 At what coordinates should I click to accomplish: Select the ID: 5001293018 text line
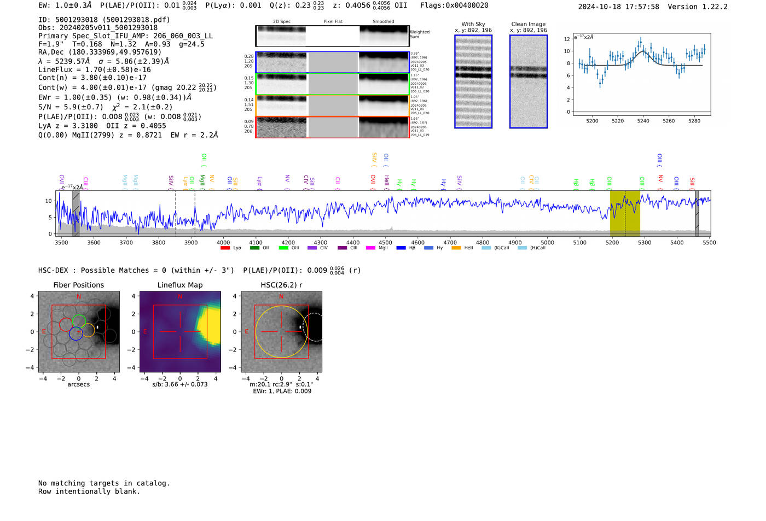coord(104,20)
